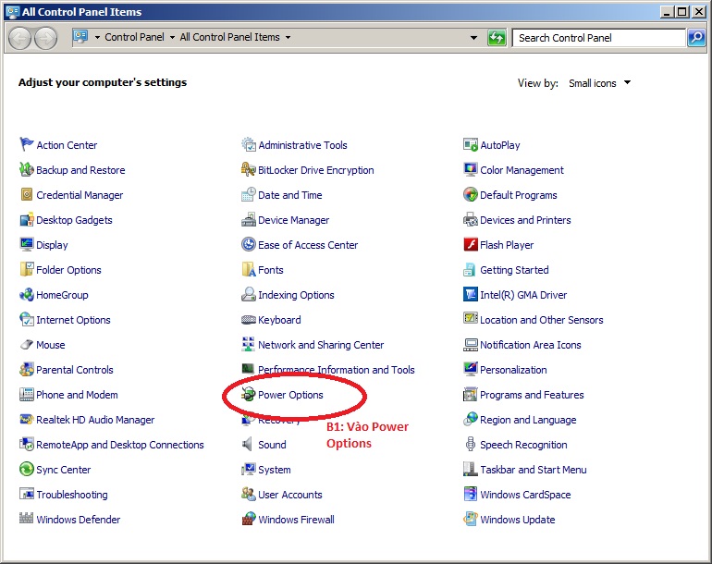The width and height of the screenshot is (712, 564).
Task: Open Action Center flag icon
Action: [x=26, y=144]
